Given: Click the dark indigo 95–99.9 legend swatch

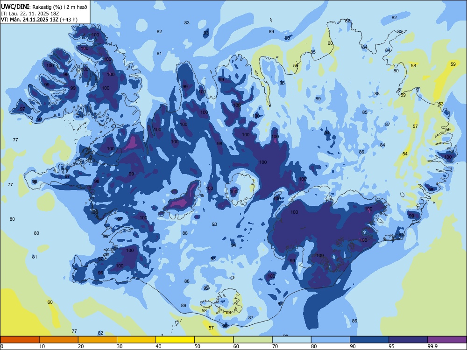Looking at the screenshot, I should point(408,340).
